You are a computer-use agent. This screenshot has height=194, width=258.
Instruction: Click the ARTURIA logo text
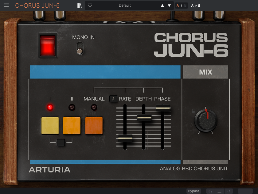49,170
